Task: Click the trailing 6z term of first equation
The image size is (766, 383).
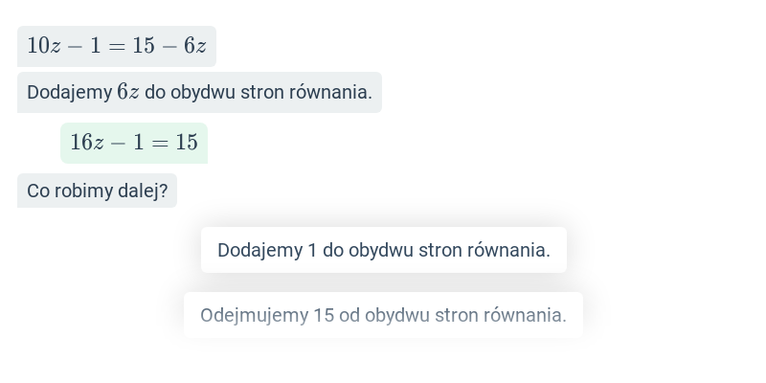Action: click(x=195, y=46)
